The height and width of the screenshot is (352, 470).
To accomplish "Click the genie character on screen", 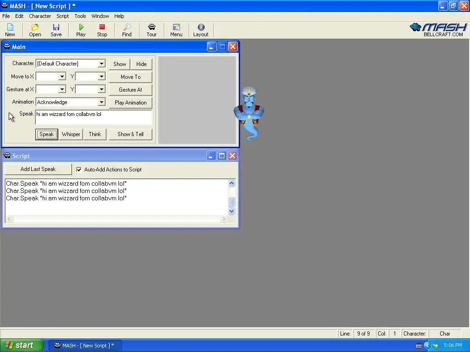I will (249, 114).
